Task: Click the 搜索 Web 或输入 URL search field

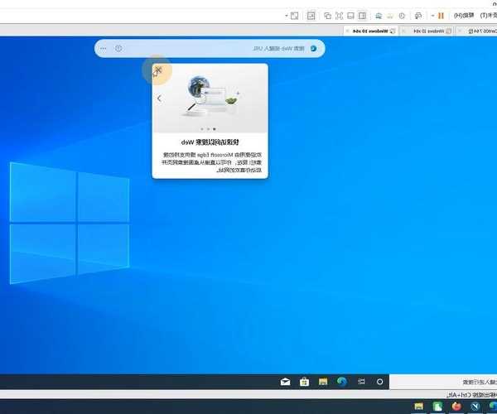Action: [248, 49]
